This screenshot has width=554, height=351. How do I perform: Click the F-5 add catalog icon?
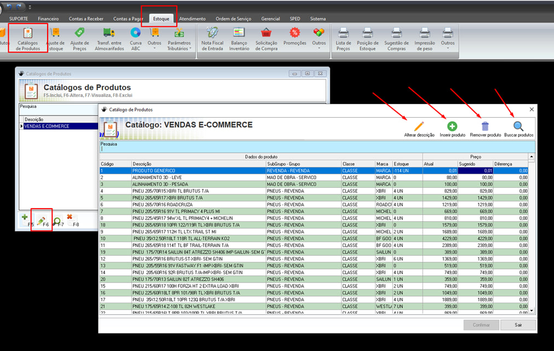click(25, 218)
